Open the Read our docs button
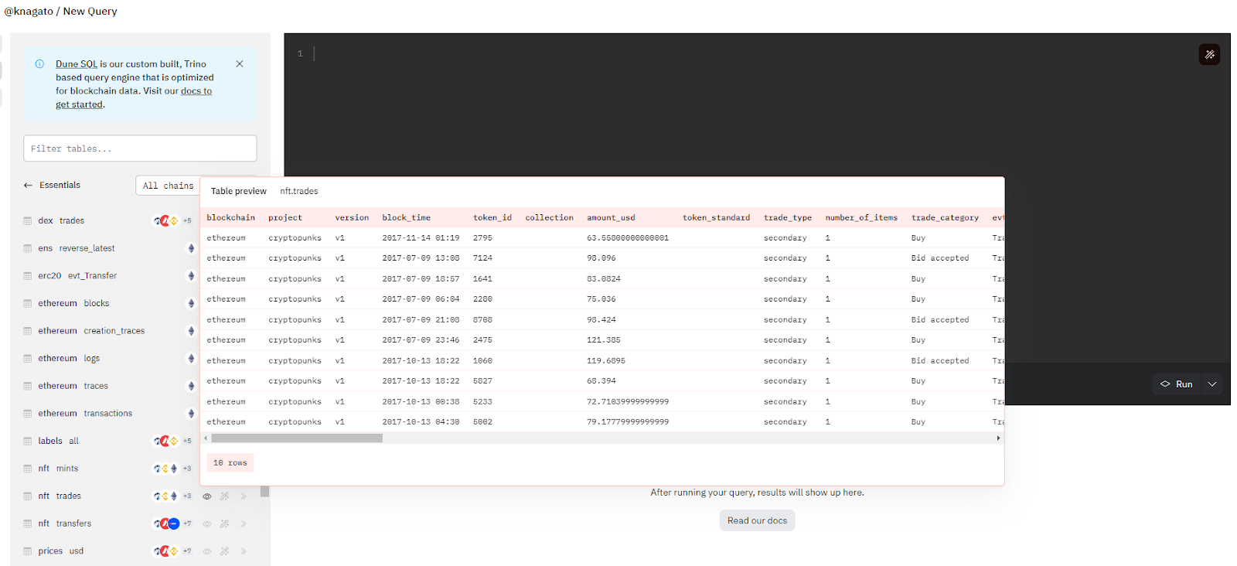 tap(757, 520)
